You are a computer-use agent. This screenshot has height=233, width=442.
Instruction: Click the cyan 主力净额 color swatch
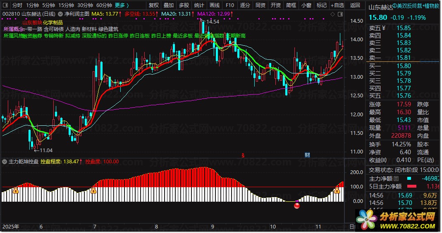click(409, 179)
